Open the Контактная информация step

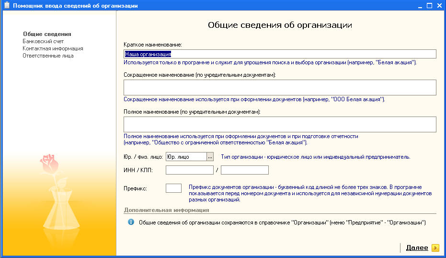53,48
